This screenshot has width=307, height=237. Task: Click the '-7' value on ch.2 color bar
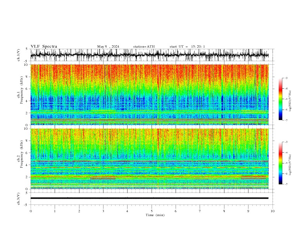pyautogui.click(x=286, y=184)
